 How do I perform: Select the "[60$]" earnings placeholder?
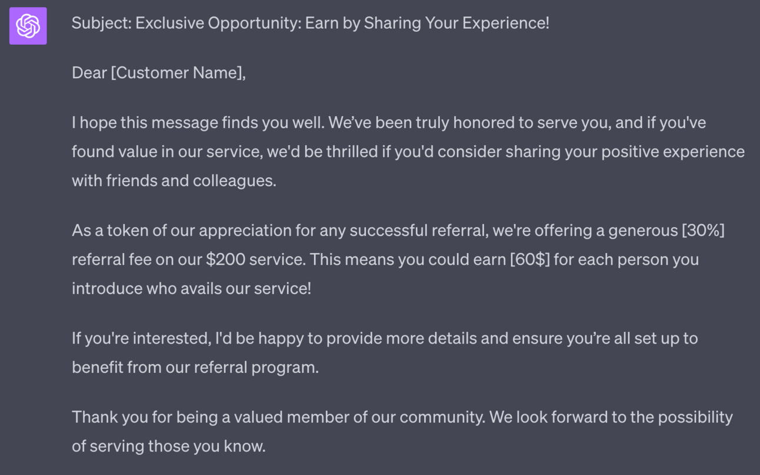[529, 259]
